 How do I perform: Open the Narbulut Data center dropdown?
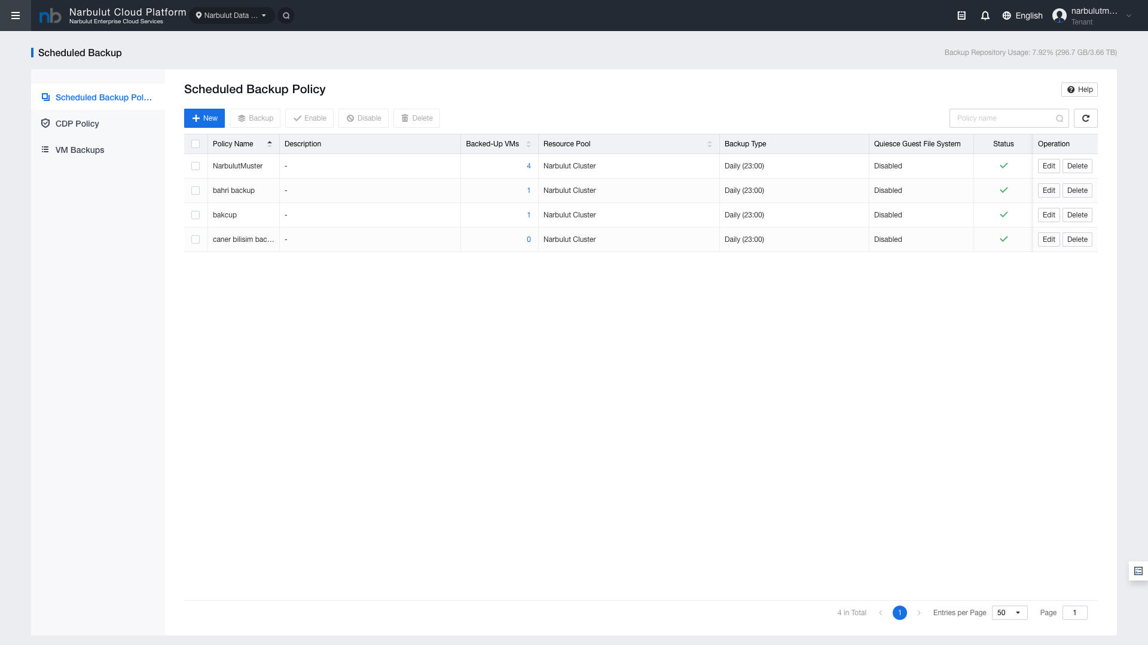pyautogui.click(x=232, y=16)
